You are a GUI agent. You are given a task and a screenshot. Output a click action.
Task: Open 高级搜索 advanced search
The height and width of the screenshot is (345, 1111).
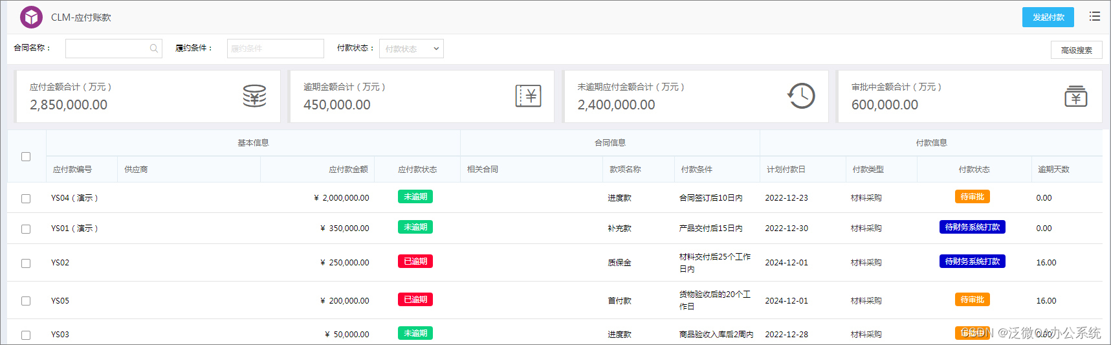pos(1076,50)
